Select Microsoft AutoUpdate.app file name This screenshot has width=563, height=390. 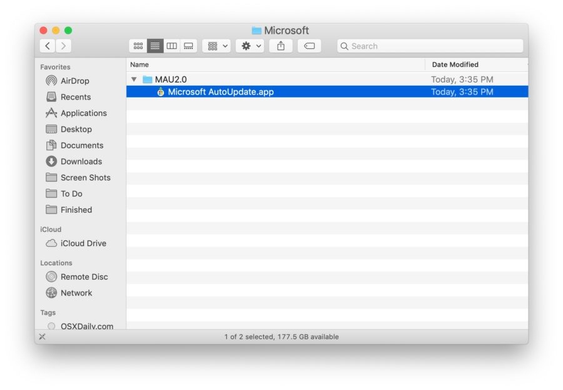[x=221, y=92]
